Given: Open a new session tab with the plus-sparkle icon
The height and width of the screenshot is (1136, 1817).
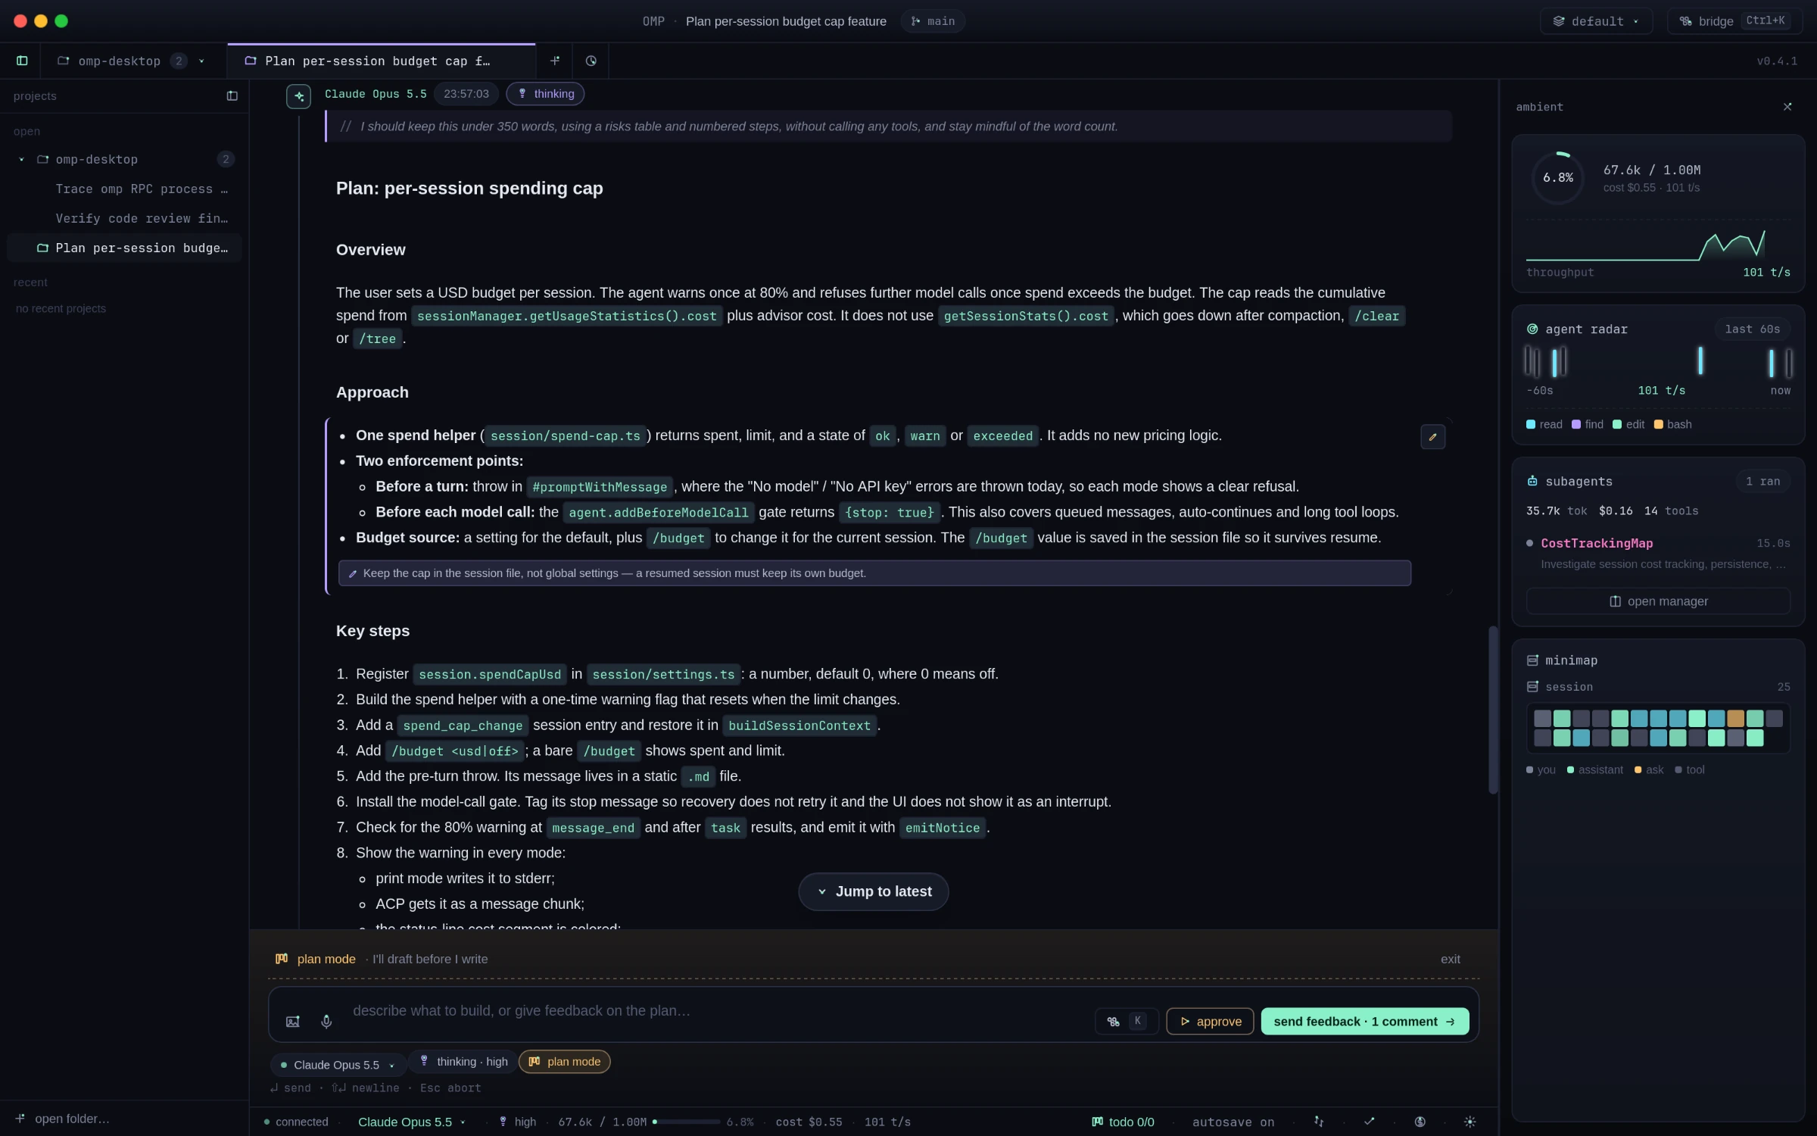Looking at the screenshot, I should click(x=555, y=61).
